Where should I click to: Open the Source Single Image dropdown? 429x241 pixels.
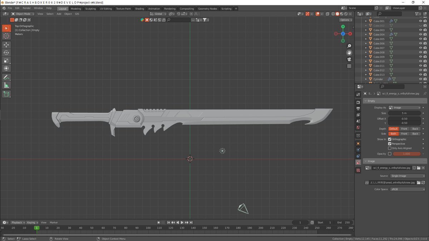point(407,176)
